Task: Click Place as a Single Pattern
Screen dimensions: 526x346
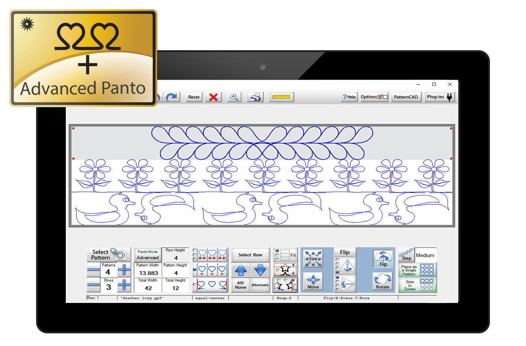Action: pos(417,270)
